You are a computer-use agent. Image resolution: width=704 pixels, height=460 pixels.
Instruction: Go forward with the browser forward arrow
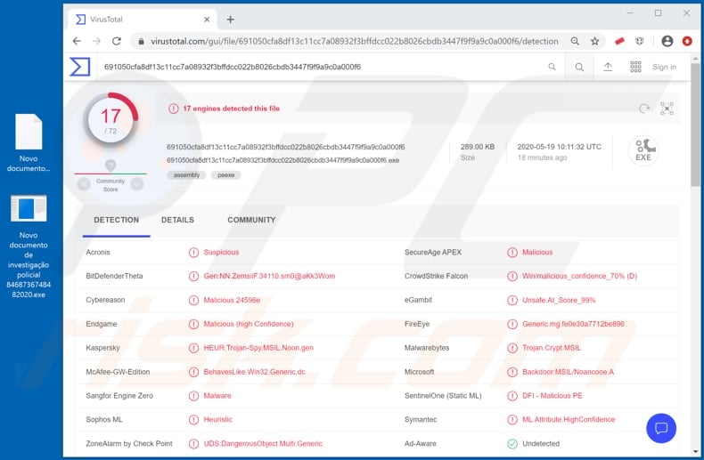pyautogui.click(x=96, y=41)
